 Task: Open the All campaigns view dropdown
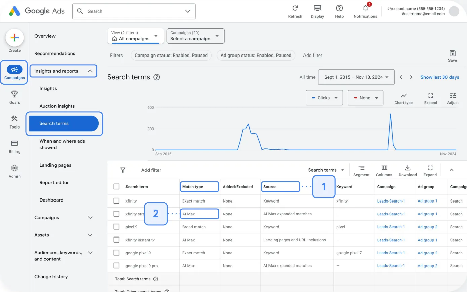(136, 36)
